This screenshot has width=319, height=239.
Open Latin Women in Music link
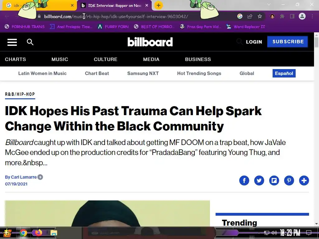point(42,73)
